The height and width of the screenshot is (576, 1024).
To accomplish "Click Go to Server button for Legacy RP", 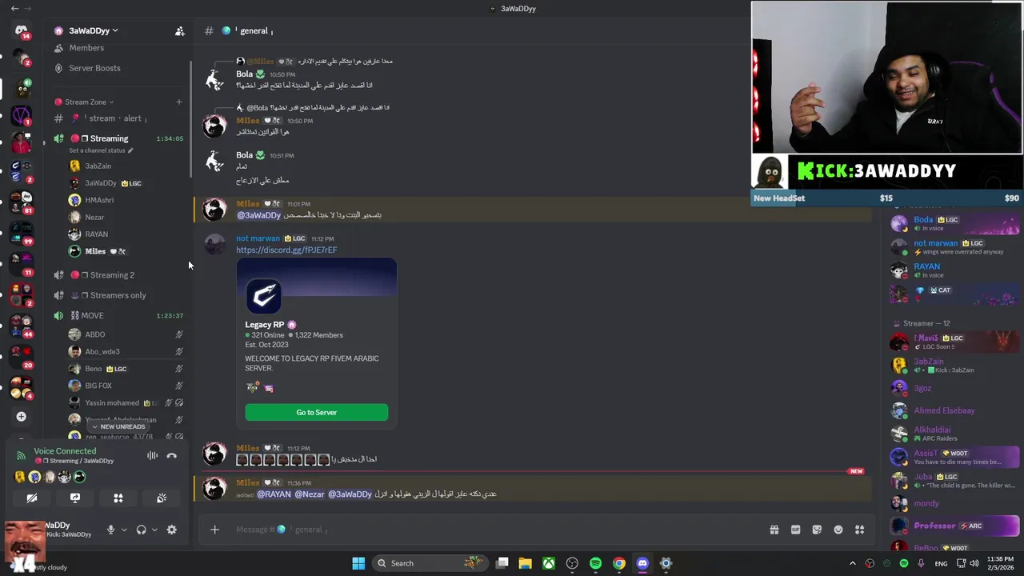I will tap(317, 412).
